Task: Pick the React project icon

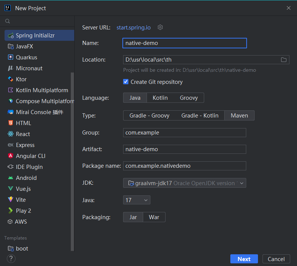Action: [11, 134]
